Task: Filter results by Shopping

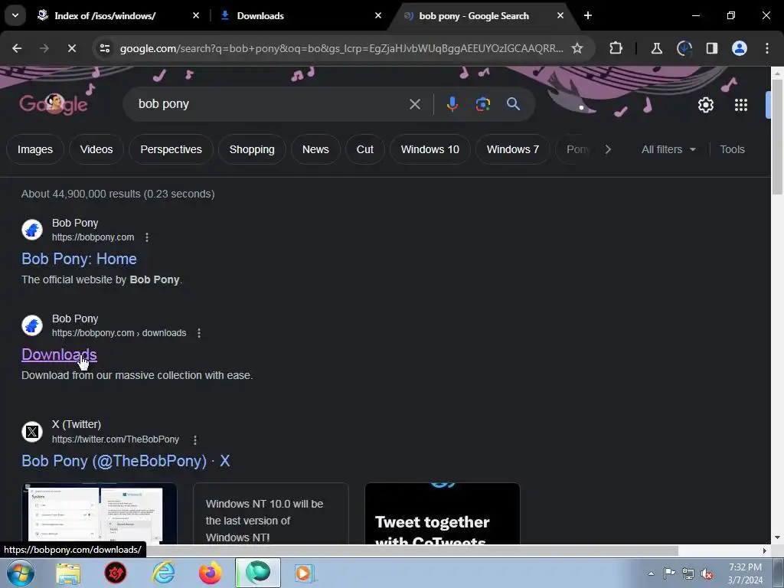Action: [x=252, y=149]
